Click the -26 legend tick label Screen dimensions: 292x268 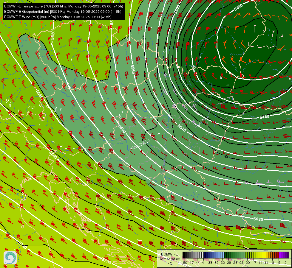click(235, 263)
